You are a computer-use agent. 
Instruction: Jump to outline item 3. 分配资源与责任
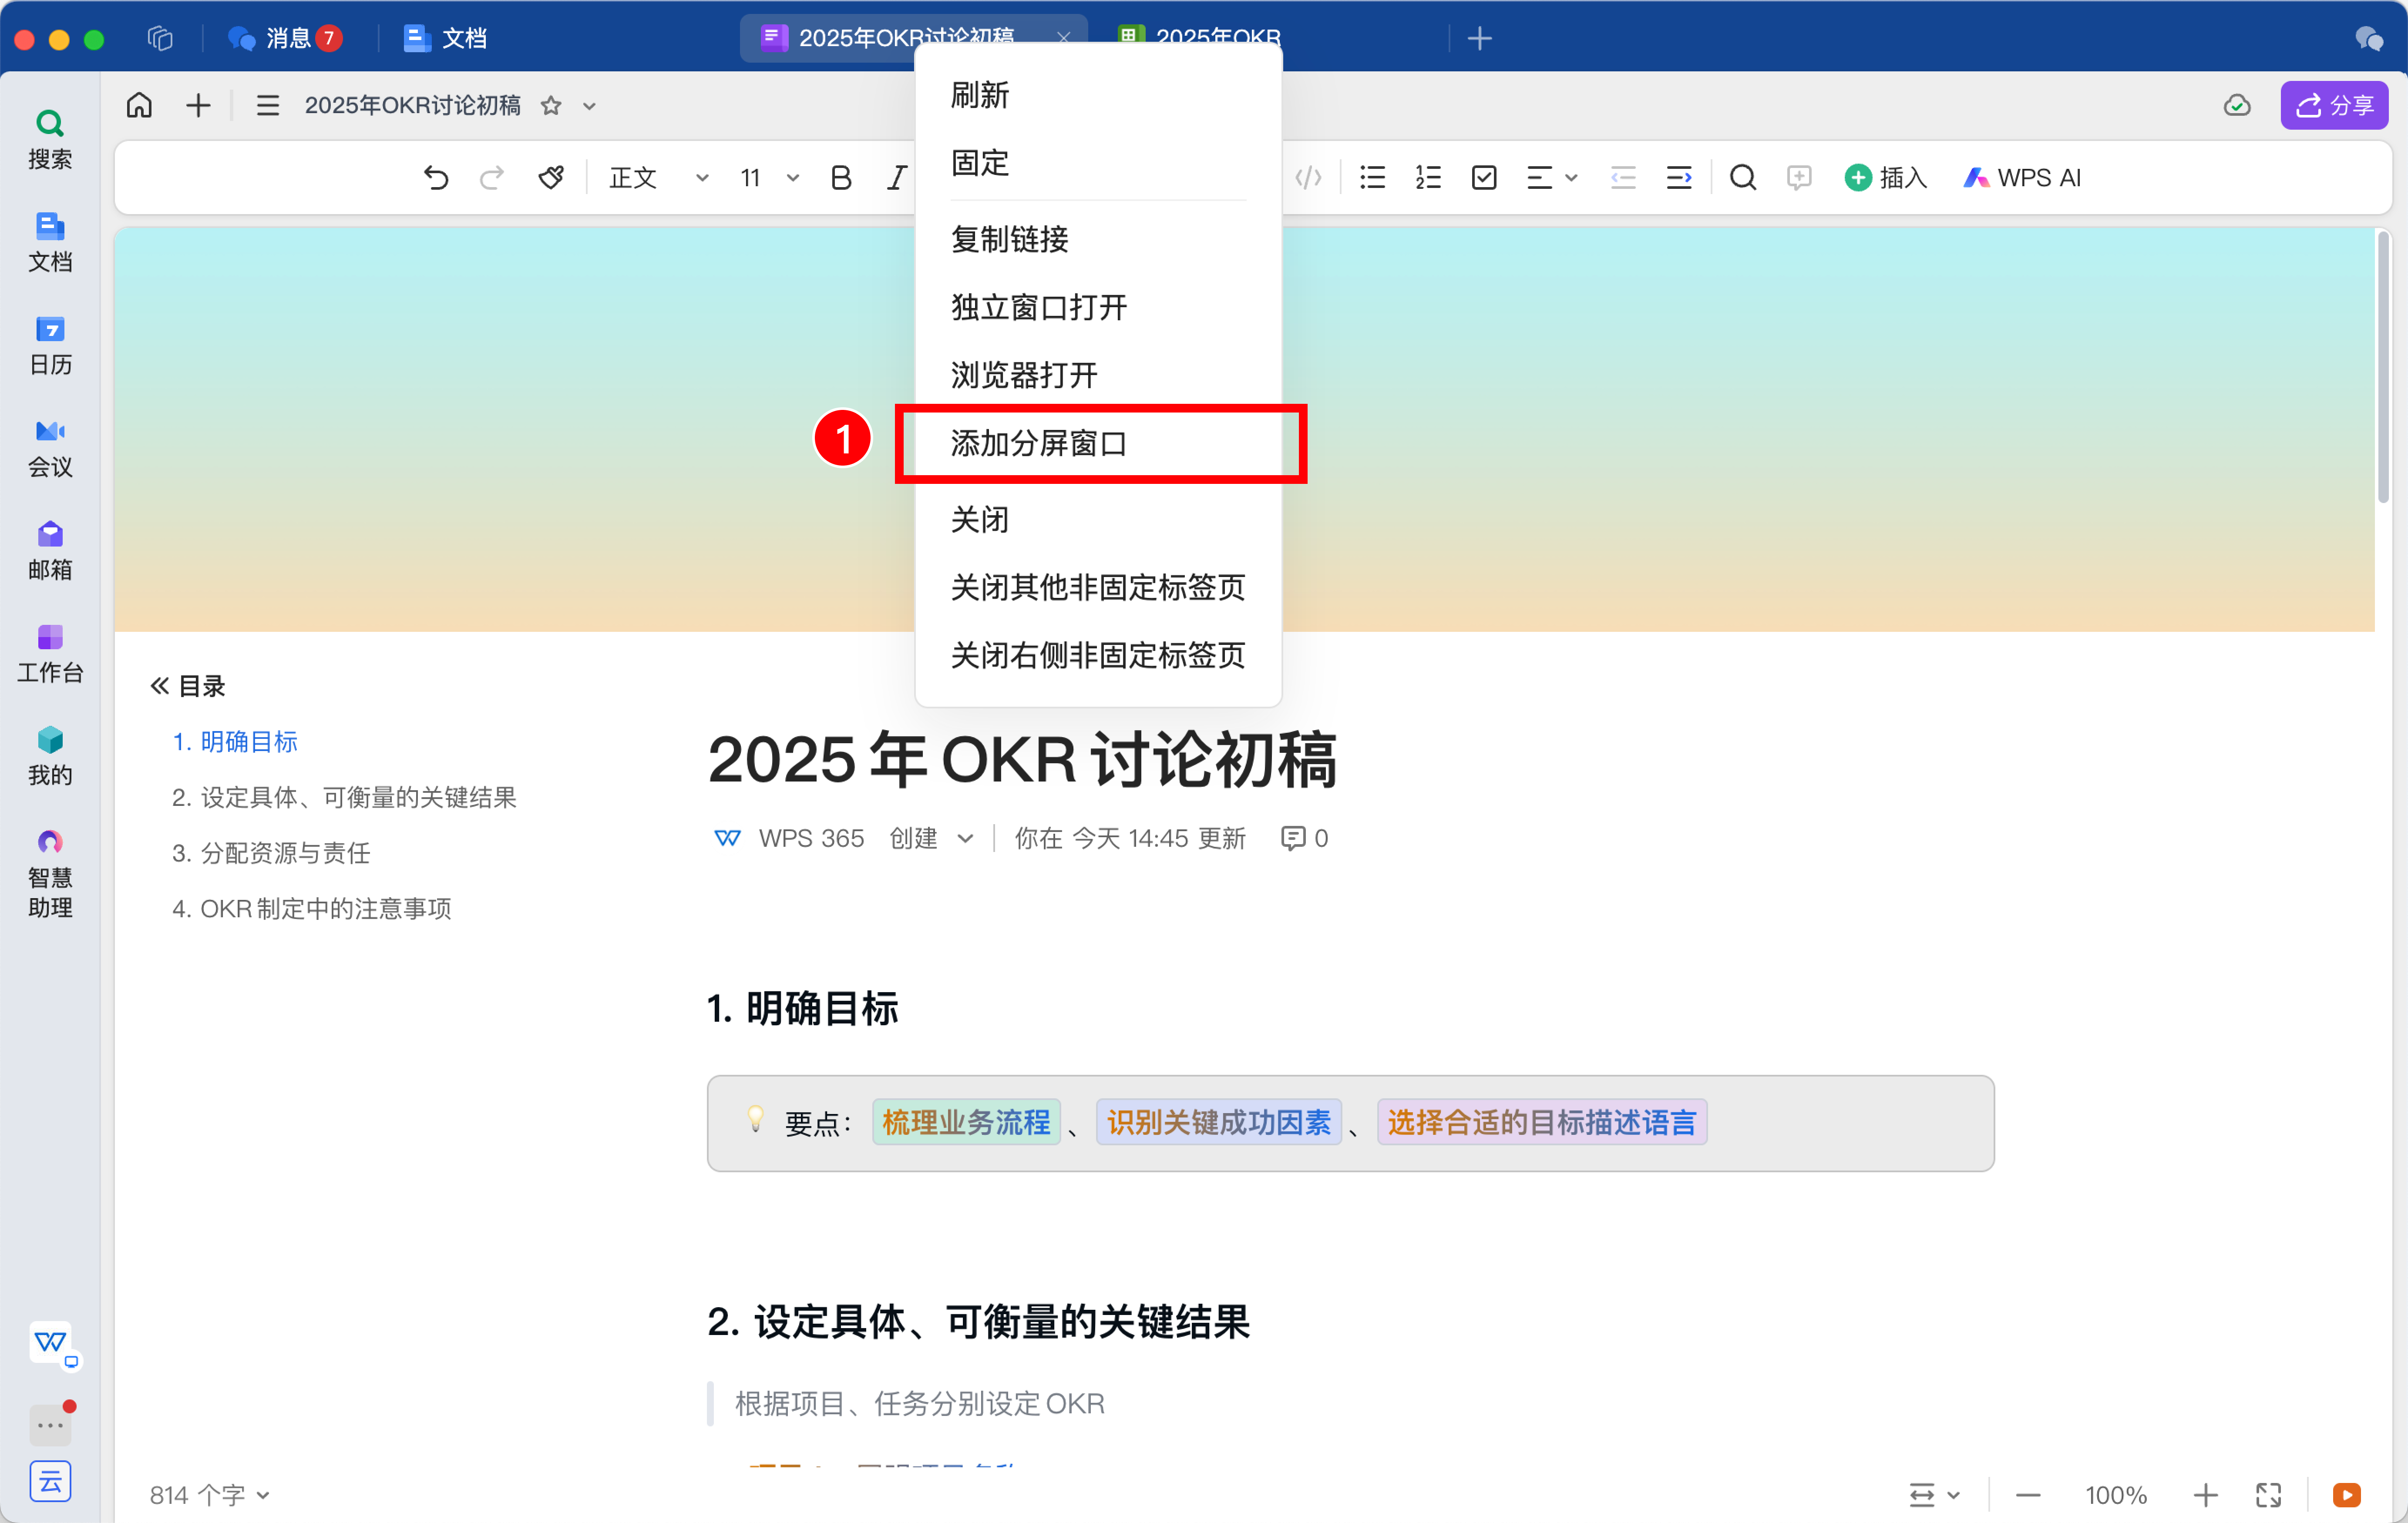[271, 853]
